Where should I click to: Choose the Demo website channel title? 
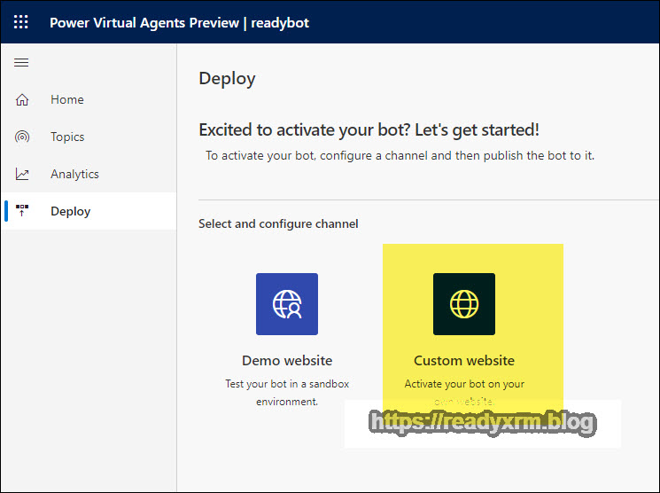[x=287, y=361]
